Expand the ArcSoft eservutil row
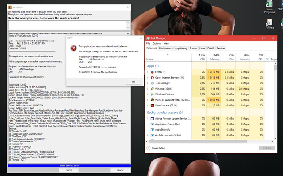 click(x=147, y=135)
